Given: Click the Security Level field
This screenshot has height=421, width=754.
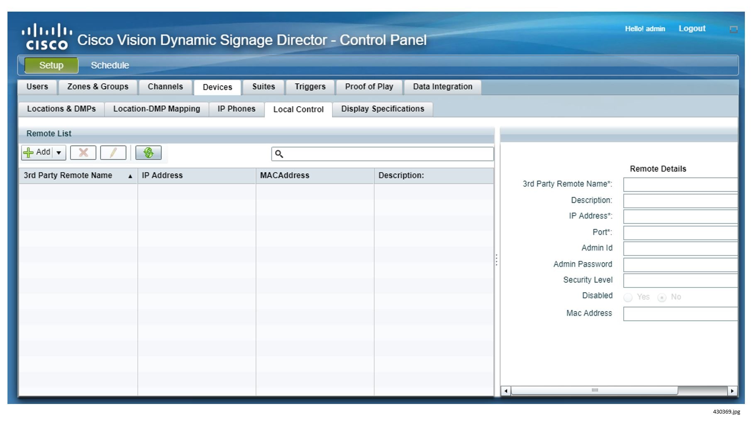Looking at the screenshot, I should pos(680,281).
